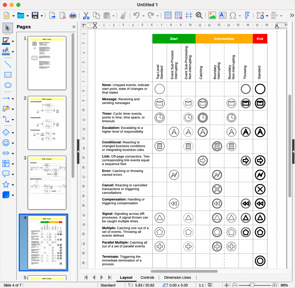Expand the Save dropdown arrow
This screenshot has height=288, width=295.
(x=42, y=16)
